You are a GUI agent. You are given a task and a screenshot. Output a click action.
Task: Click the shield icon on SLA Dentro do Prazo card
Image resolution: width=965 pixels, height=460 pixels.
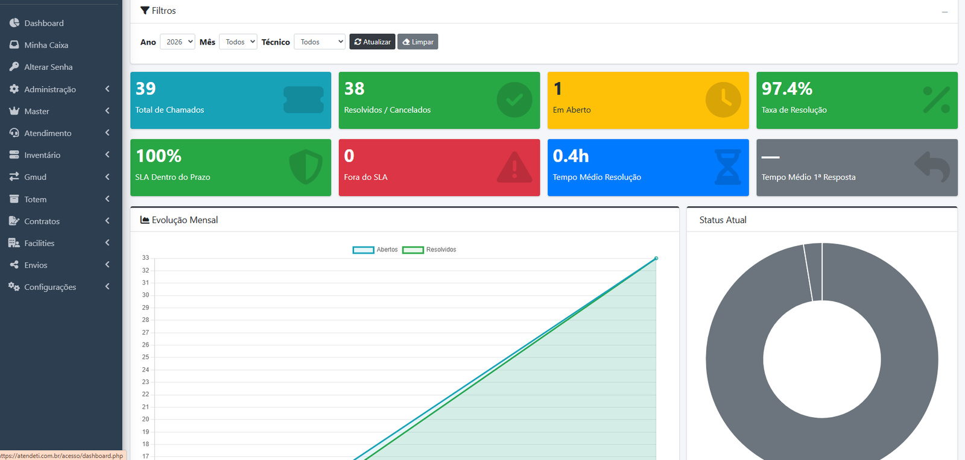tap(306, 167)
